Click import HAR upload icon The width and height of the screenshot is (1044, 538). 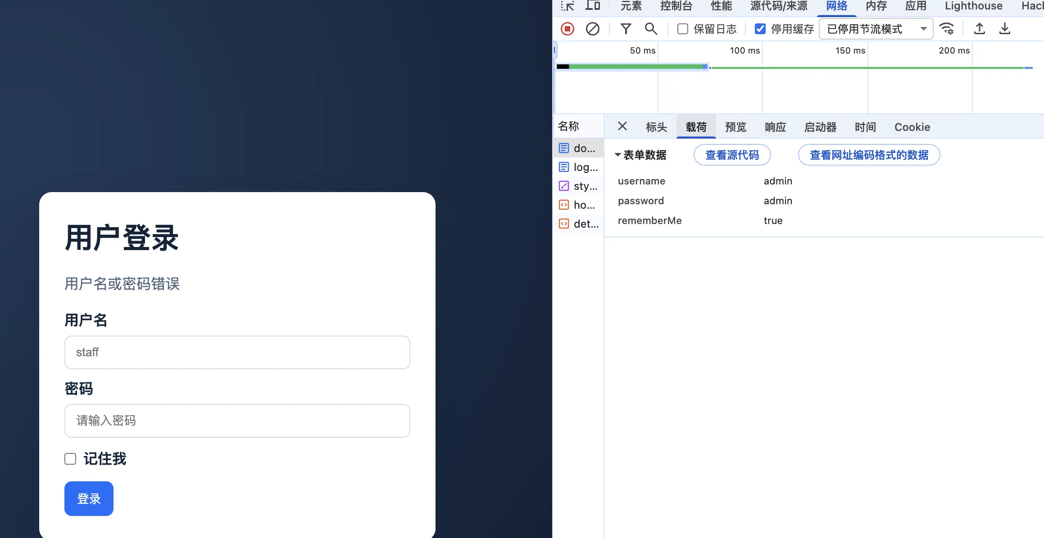(x=980, y=29)
